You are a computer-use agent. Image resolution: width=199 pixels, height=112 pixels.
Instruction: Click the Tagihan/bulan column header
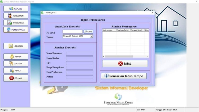123,30
